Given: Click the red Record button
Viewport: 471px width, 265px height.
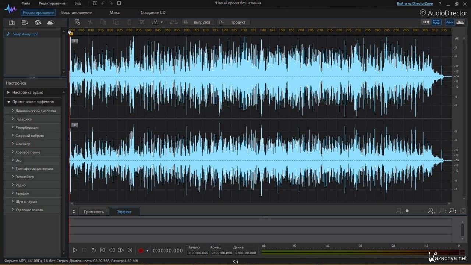Looking at the screenshot, I should (x=141, y=251).
